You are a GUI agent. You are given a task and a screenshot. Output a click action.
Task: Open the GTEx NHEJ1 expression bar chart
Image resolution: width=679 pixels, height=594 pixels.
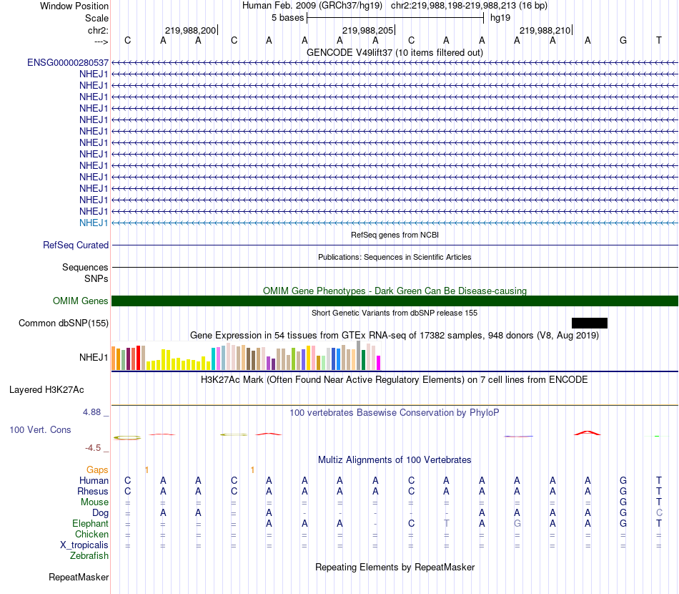point(246,356)
